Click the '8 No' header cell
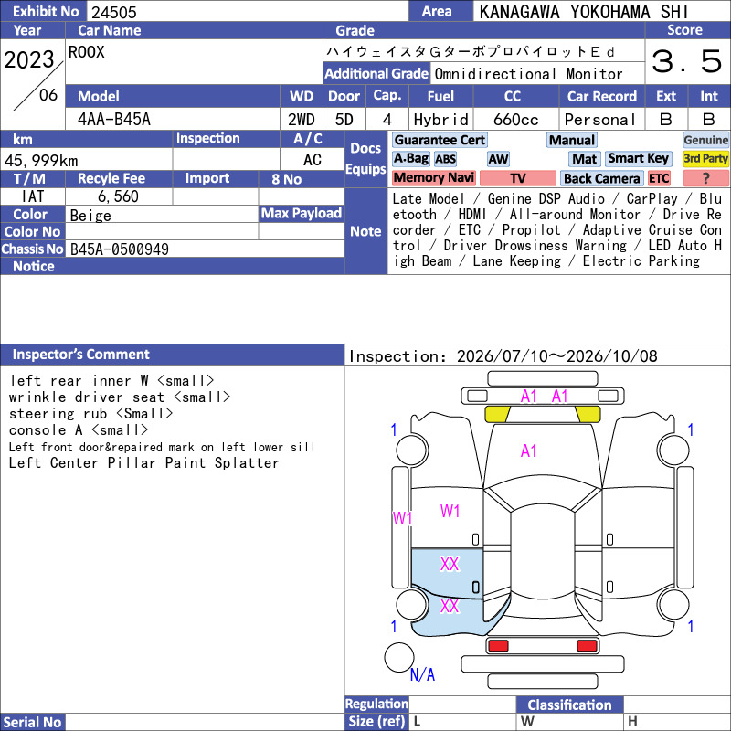Image resolution: width=731 pixels, height=731 pixels. 302,179
